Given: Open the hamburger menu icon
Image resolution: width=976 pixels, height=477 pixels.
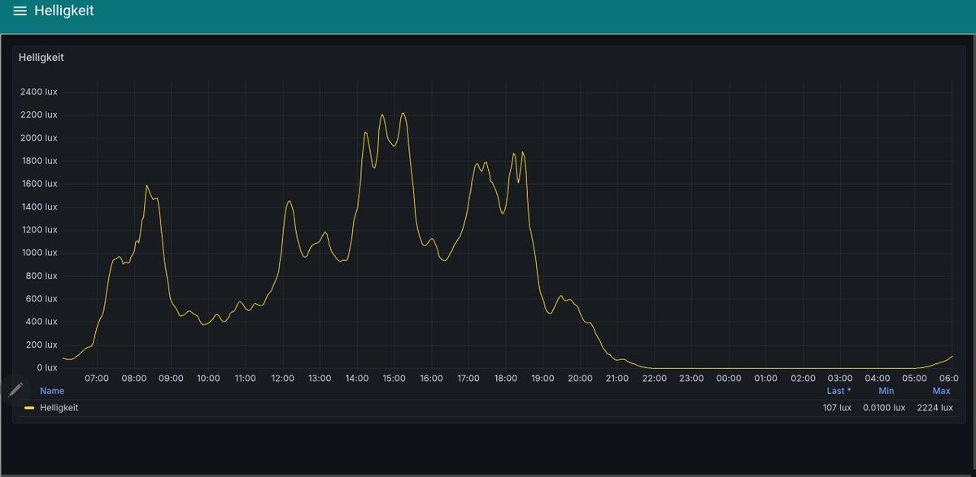Looking at the screenshot, I should tap(20, 11).
